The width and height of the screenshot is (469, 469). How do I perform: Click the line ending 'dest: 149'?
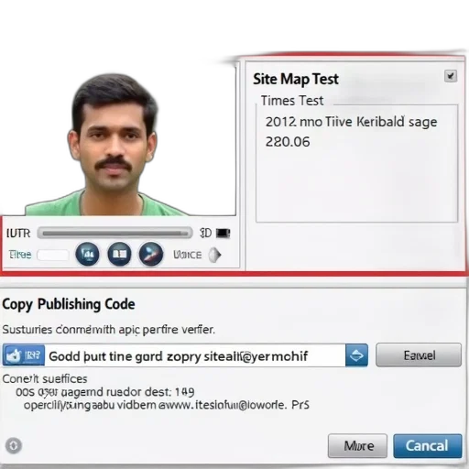105,392
